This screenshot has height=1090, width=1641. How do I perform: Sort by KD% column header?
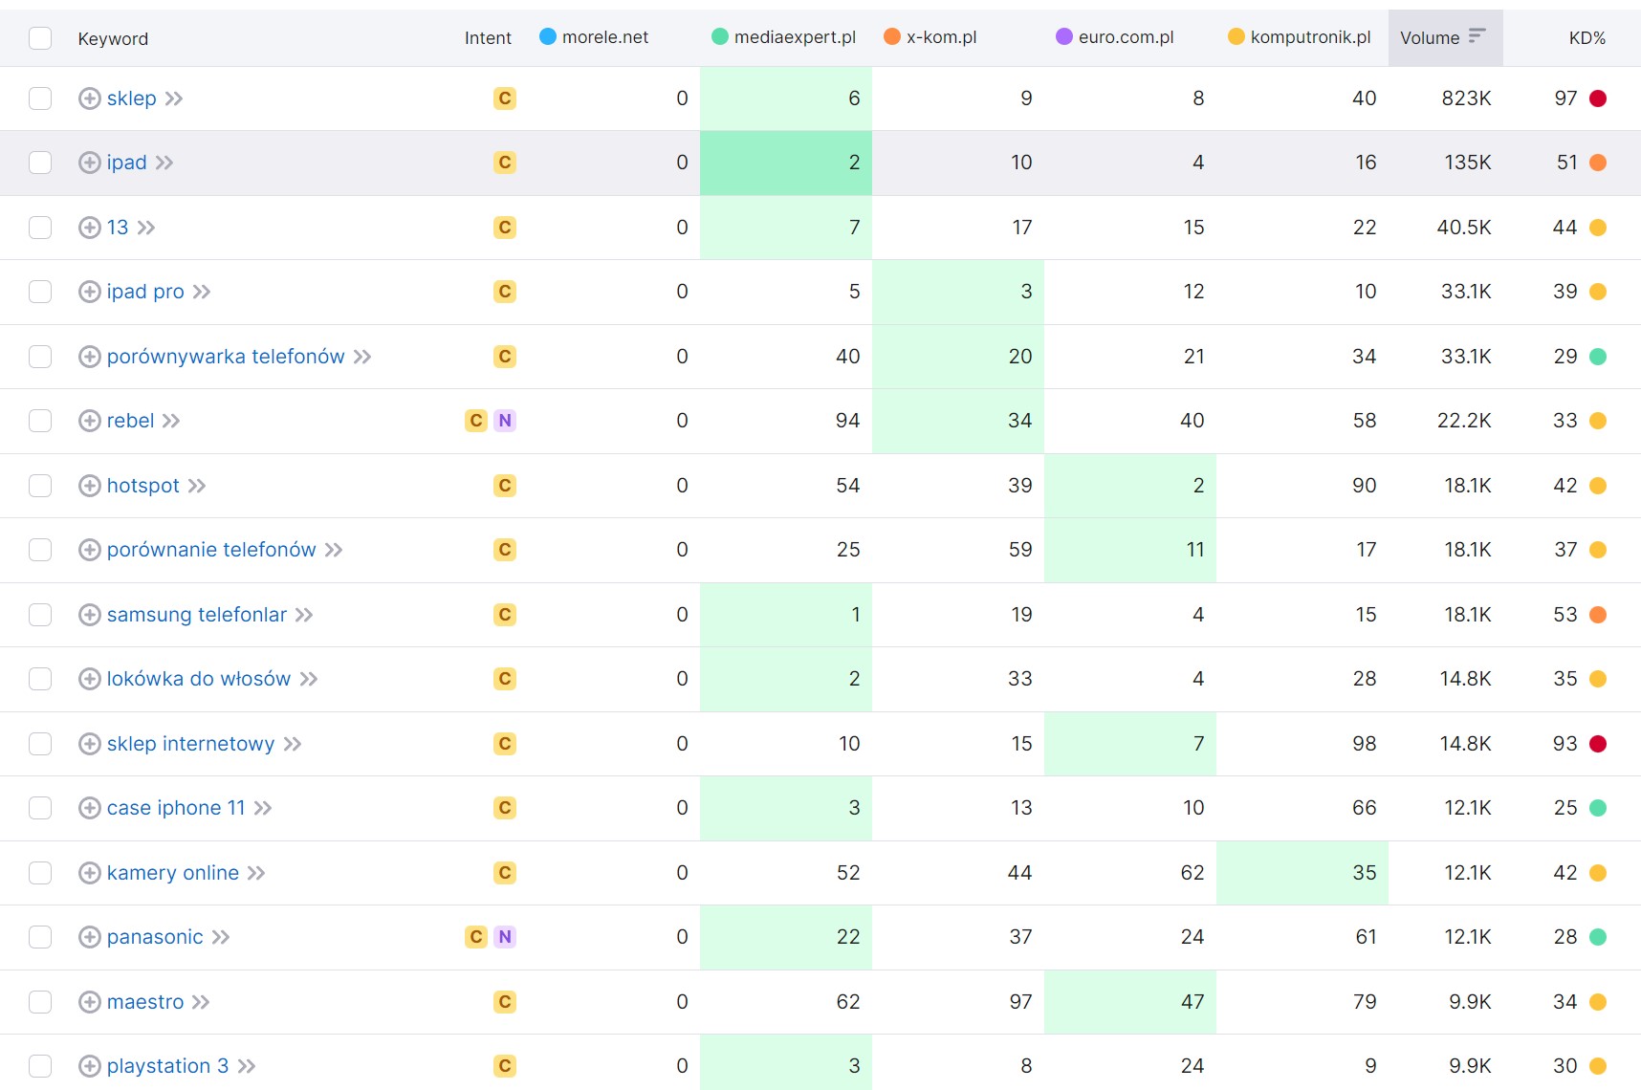tap(1586, 38)
